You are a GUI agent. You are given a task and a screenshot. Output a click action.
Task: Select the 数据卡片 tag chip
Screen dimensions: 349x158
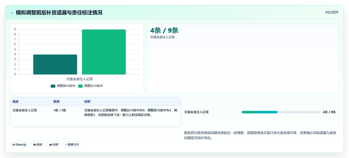(x=72, y=144)
